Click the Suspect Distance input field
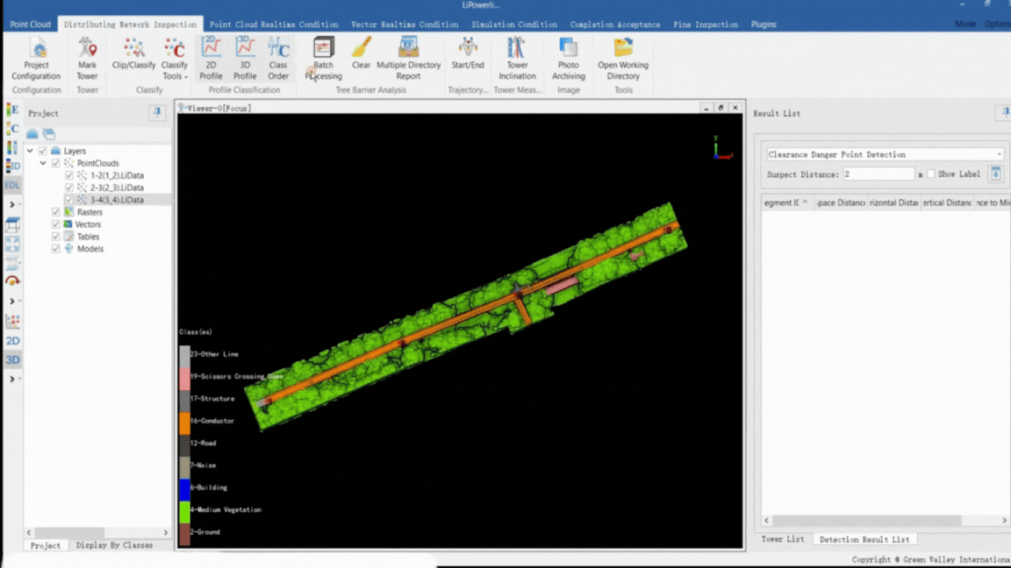 (x=878, y=174)
